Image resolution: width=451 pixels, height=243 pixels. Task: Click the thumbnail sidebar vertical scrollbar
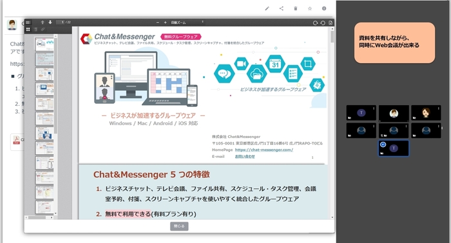coord(55,86)
